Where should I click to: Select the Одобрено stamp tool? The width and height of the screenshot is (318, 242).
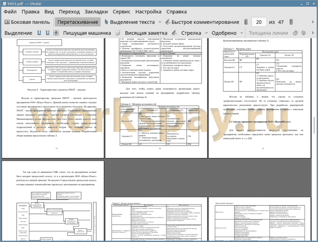[x=224, y=33]
